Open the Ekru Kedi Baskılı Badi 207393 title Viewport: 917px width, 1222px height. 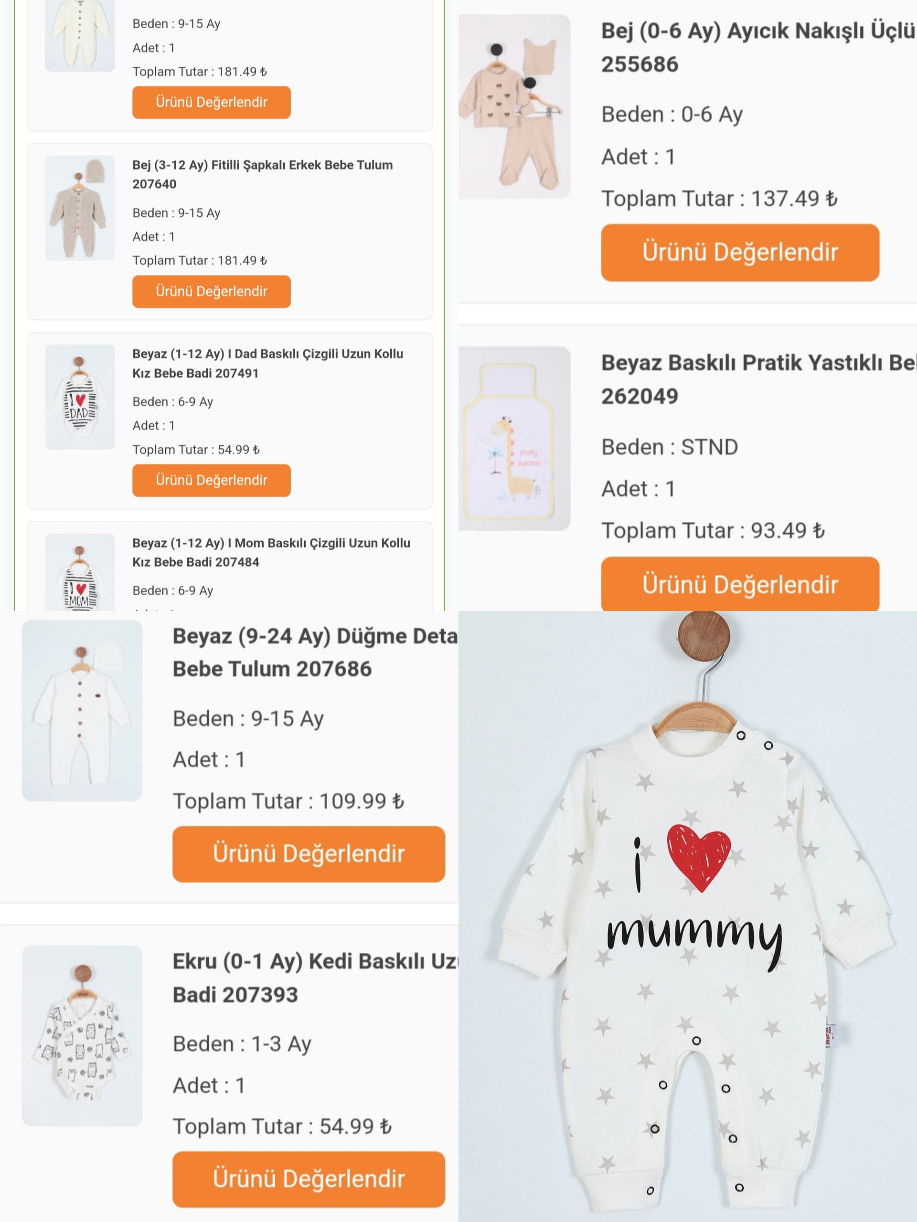pyautogui.click(x=315, y=978)
